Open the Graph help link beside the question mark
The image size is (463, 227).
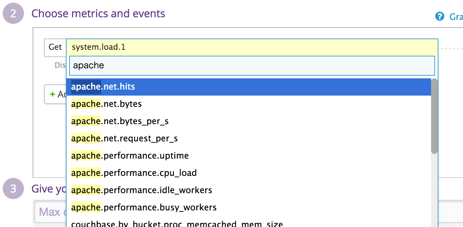457,16
